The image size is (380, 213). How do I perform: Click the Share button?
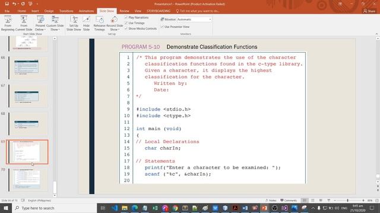tap(369, 11)
